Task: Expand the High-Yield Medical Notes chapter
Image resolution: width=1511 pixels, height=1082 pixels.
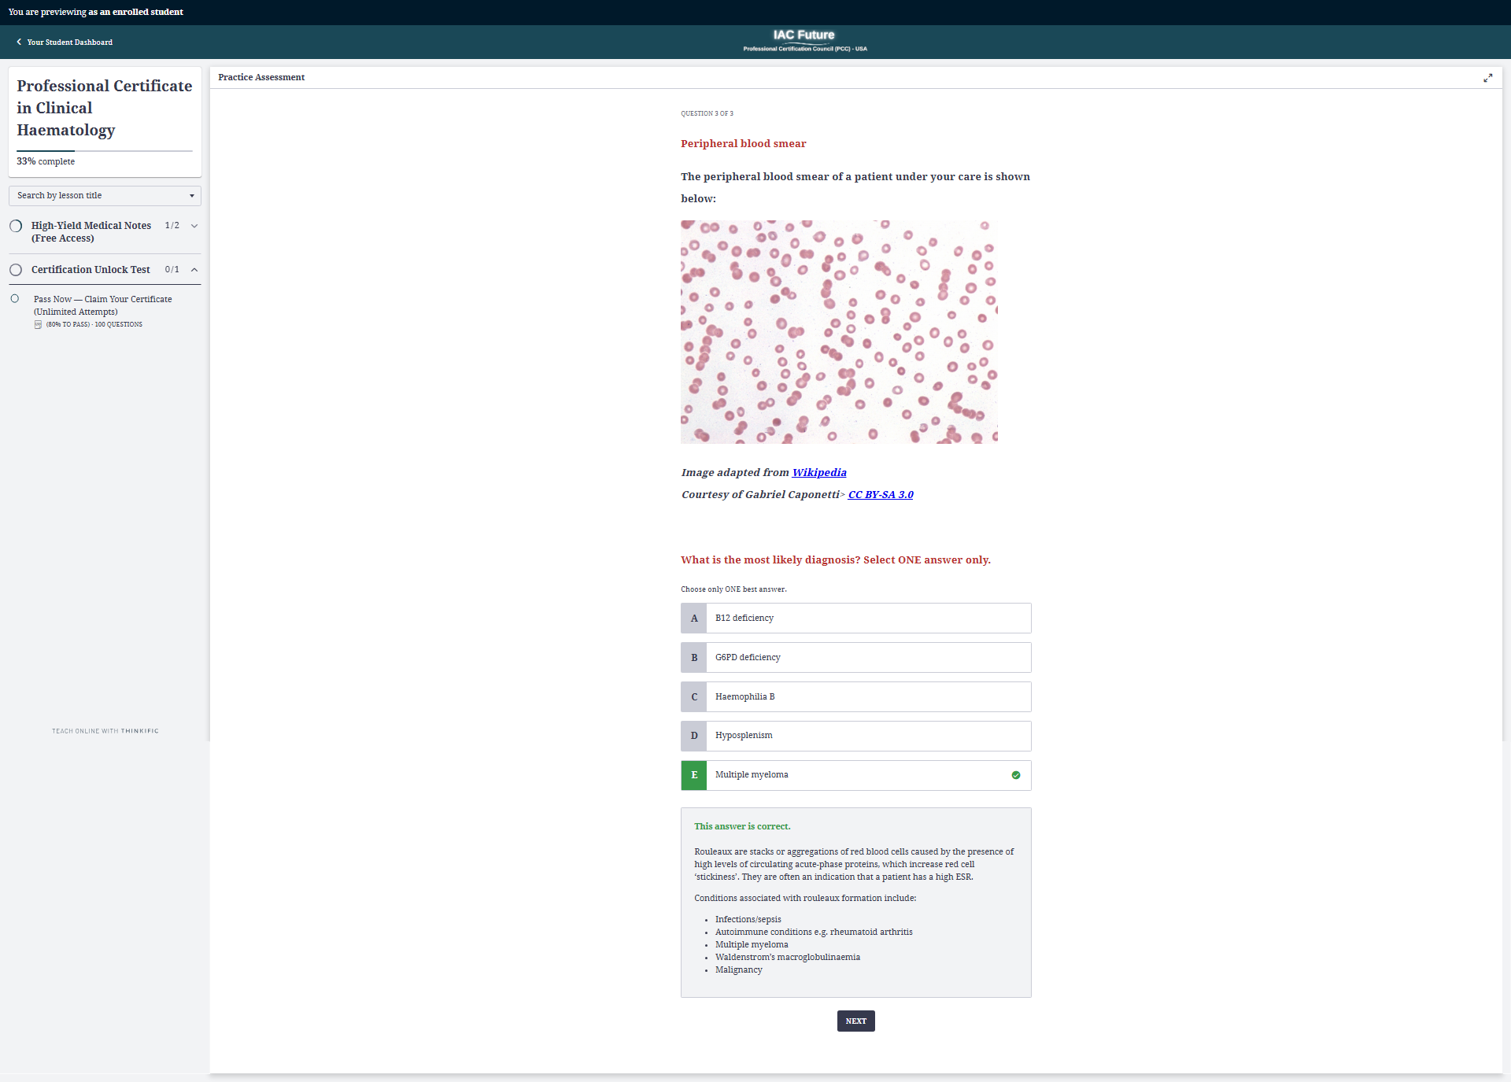Action: click(x=194, y=226)
